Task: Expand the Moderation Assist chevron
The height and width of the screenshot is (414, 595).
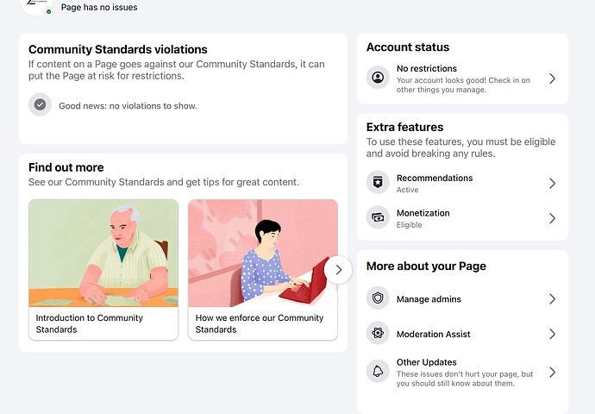Action: point(552,334)
